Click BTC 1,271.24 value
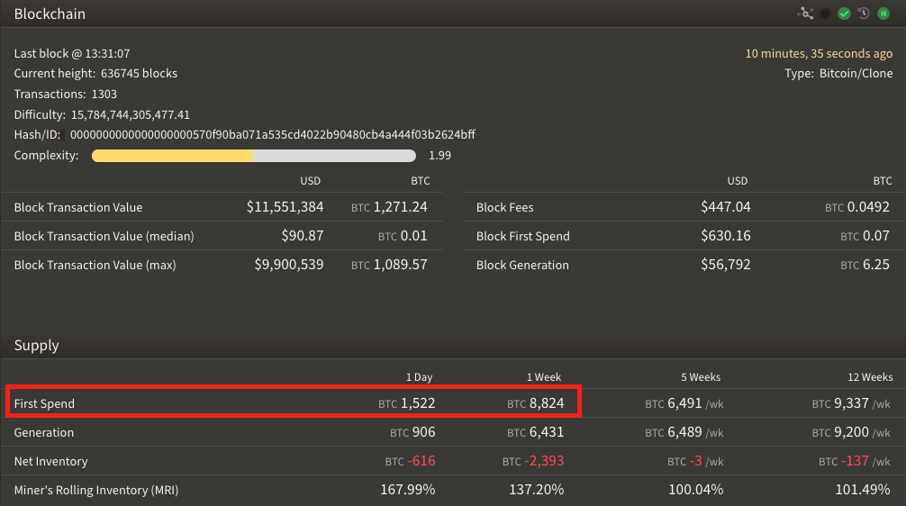The width and height of the screenshot is (906, 506). click(x=389, y=207)
